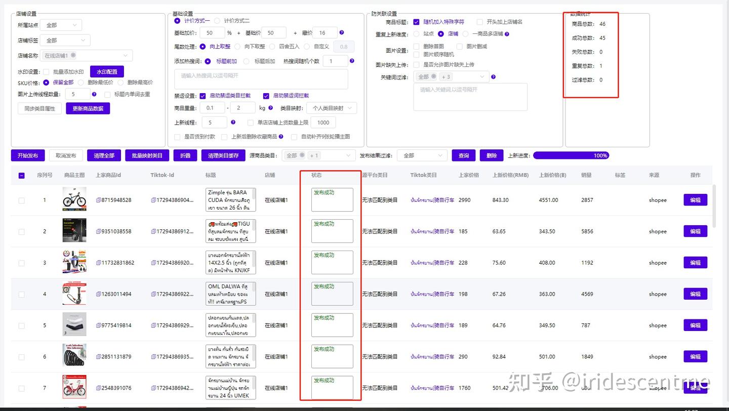Viewport: 729px width, 411px height.
Task: Click help icon beside 上新线程 field
Action: tap(233, 122)
